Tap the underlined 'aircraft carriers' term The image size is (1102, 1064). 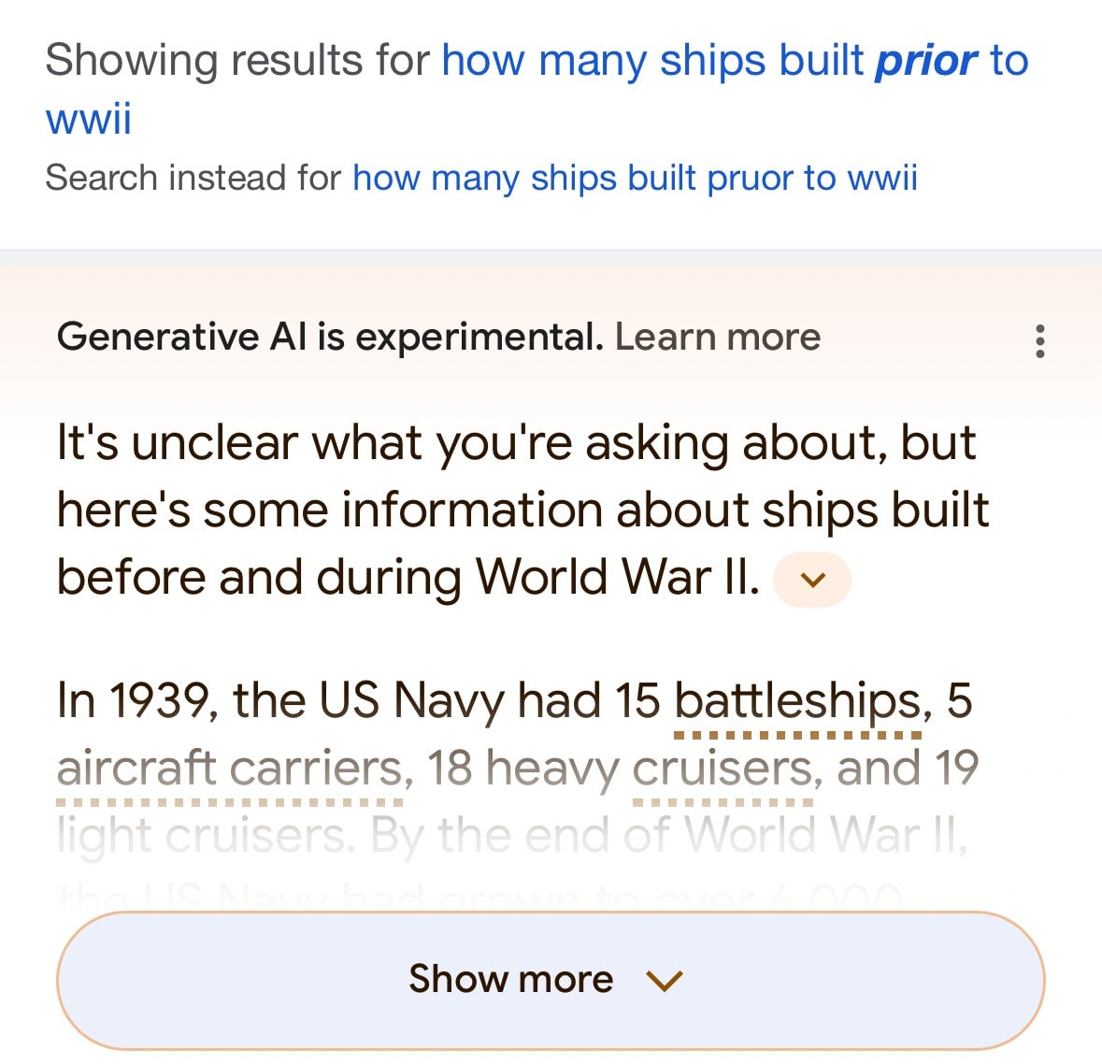point(230,769)
